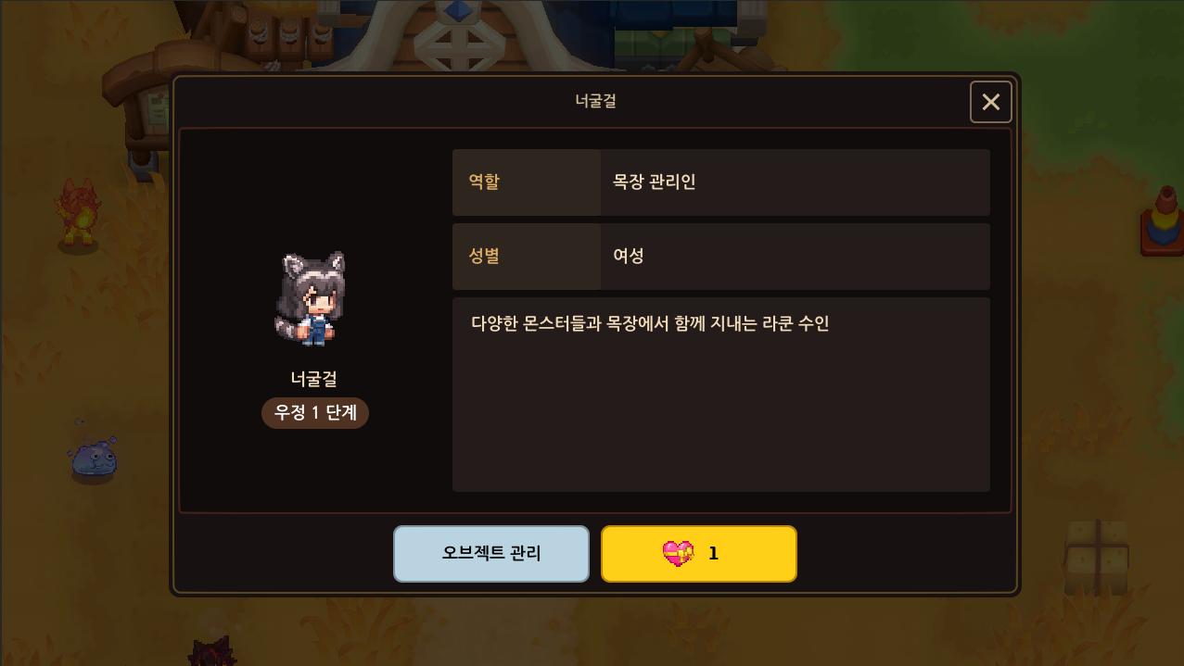This screenshot has height=666, width=1184.
Task: Click the 너굴걸 dialog title
Action: [x=595, y=101]
